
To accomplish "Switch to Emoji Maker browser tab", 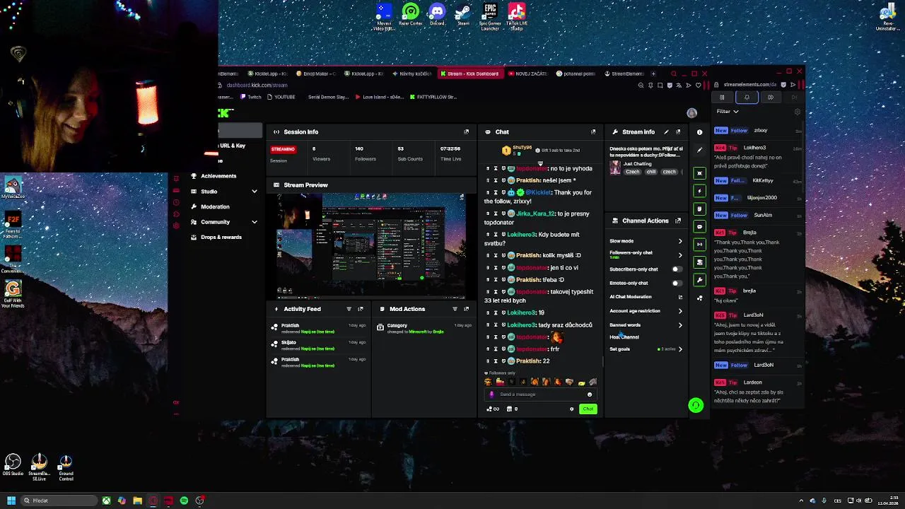I will 317,74.
